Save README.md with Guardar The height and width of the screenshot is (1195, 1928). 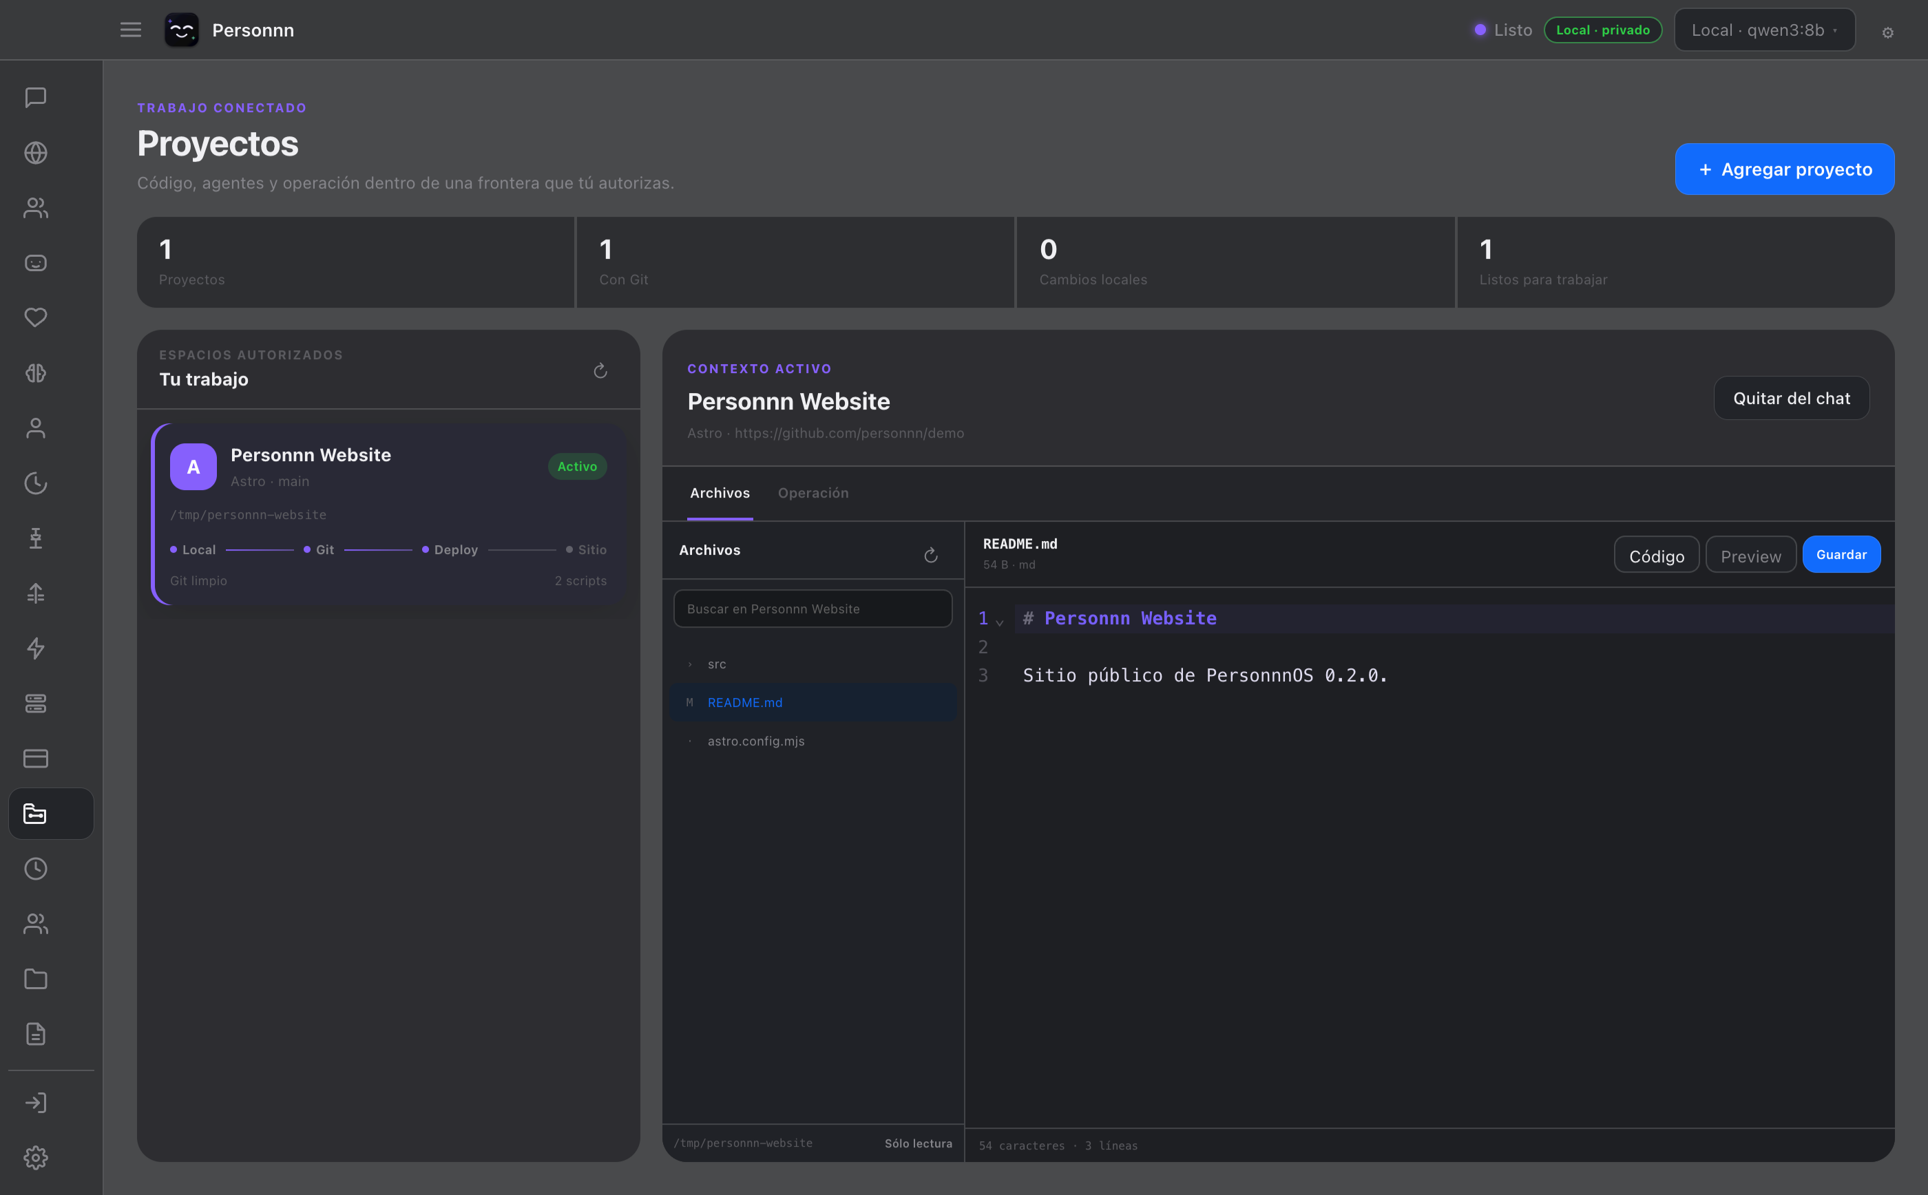pyautogui.click(x=1841, y=555)
